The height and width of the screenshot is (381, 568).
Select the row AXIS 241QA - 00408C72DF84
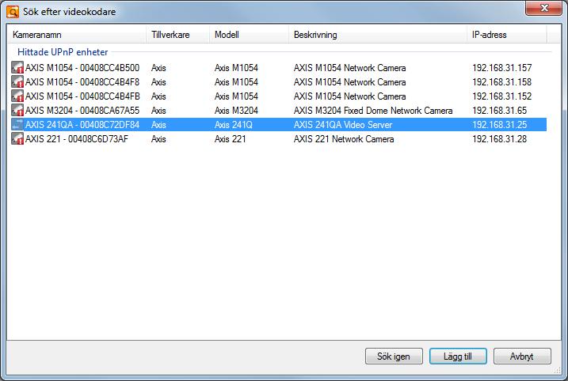tap(278, 124)
